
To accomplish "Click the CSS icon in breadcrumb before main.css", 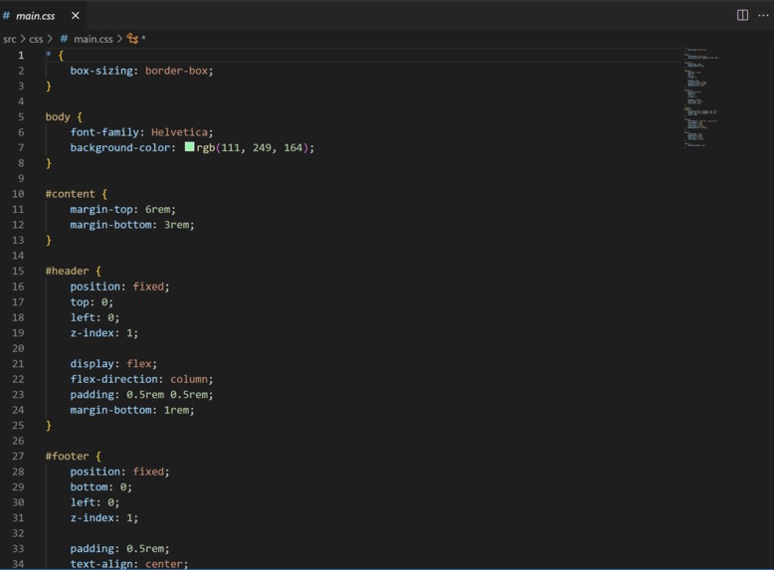I will point(64,39).
